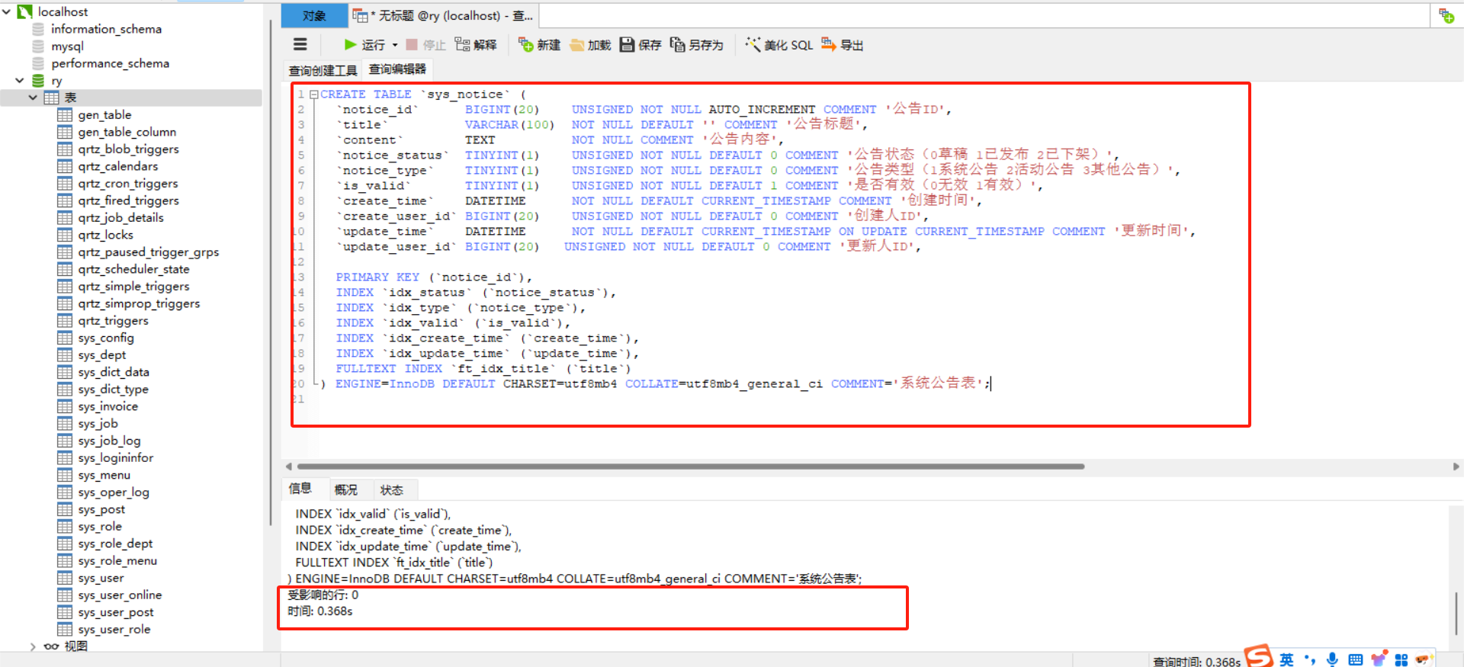Click the navigation tree vertical scrollbar

[x=271, y=273]
